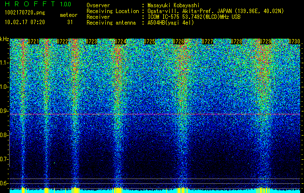
Task: Click the 0725 time marker
Action: pos(149,41)
